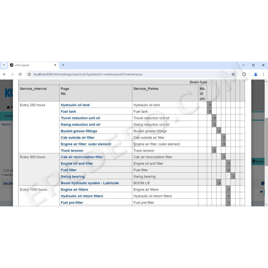This screenshot has height=268, width=268.
Task: Click the flag icon in background results
Action: pos(261,192)
